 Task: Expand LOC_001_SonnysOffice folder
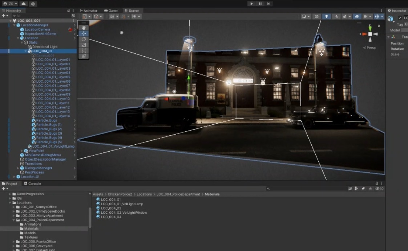pos(14,207)
